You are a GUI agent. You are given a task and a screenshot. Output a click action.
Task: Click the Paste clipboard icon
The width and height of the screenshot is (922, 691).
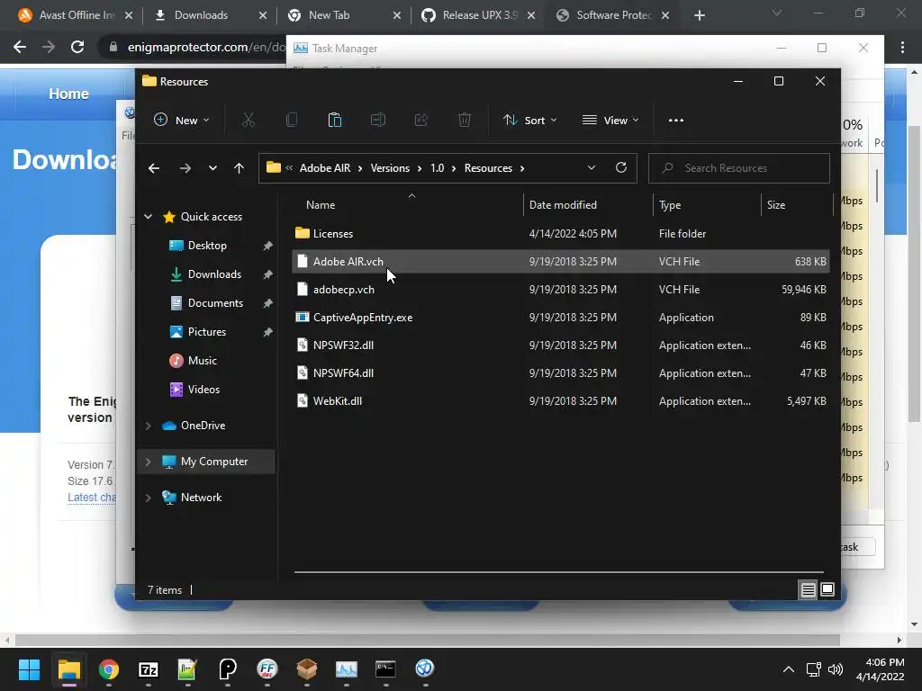point(335,121)
